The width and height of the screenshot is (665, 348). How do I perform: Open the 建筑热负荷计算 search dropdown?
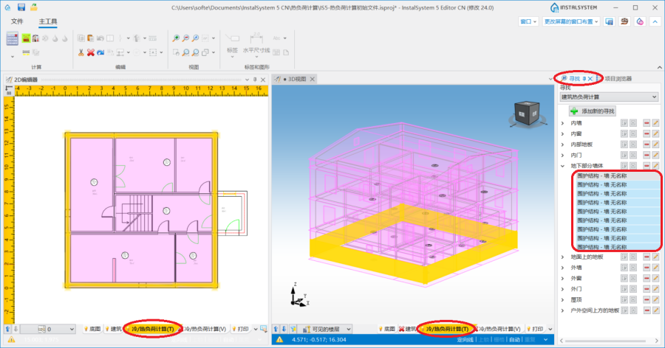[x=609, y=97]
